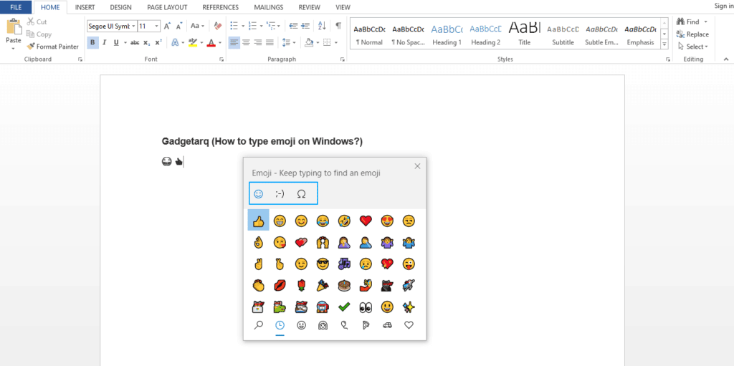The height and width of the screenshot is (366, 734).
Task: Increase paragraph indent
Action: (305, 26)
